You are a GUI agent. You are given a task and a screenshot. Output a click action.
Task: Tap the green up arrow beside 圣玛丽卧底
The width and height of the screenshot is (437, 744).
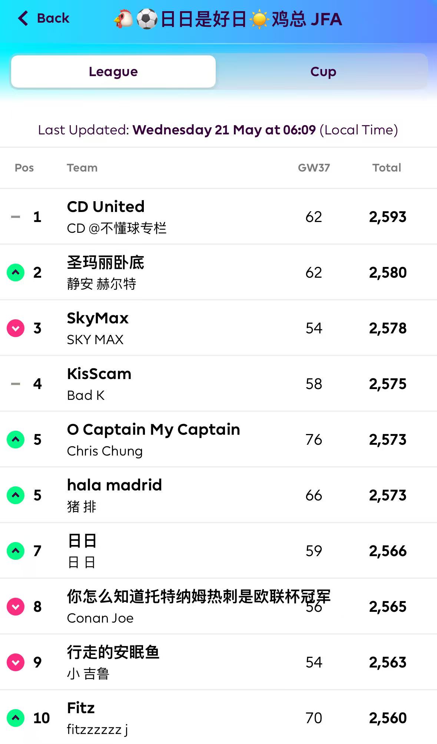[16, 273]
